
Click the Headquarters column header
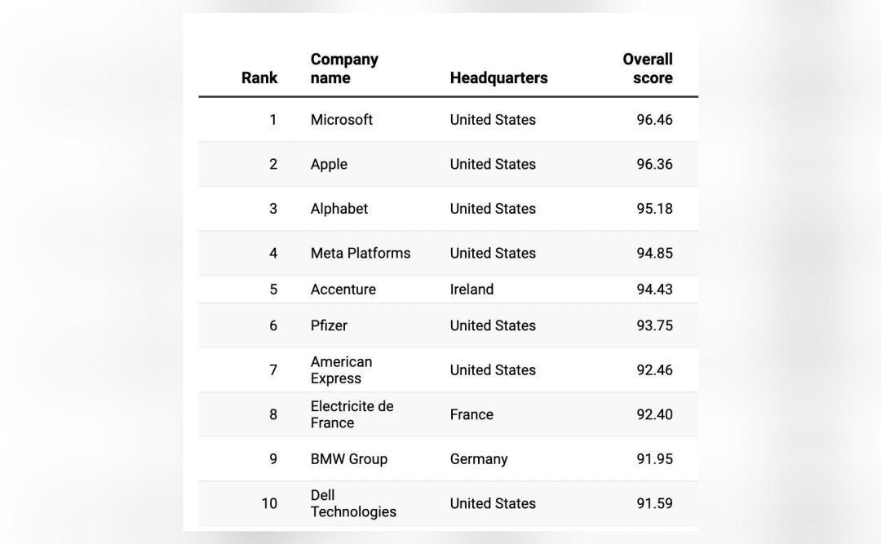(x=498, y=77)
